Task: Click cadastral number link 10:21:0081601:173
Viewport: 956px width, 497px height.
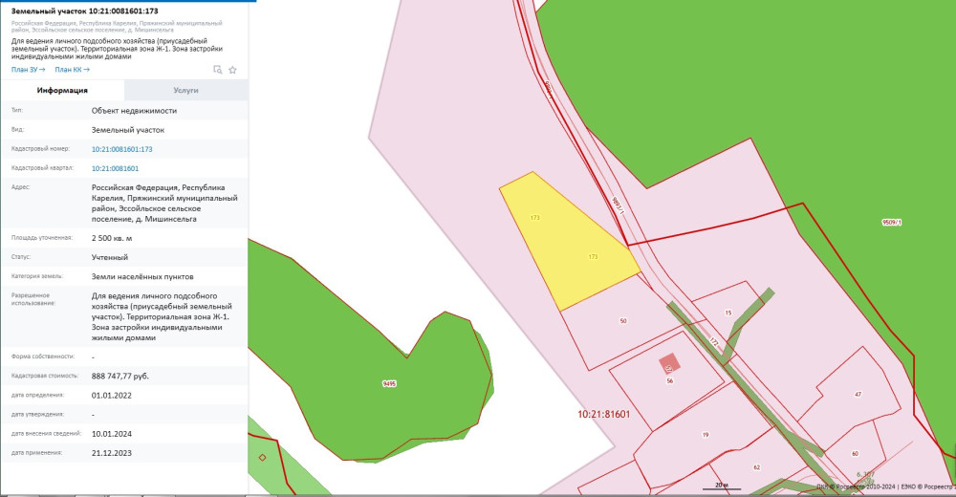Action: coord(121,149)
